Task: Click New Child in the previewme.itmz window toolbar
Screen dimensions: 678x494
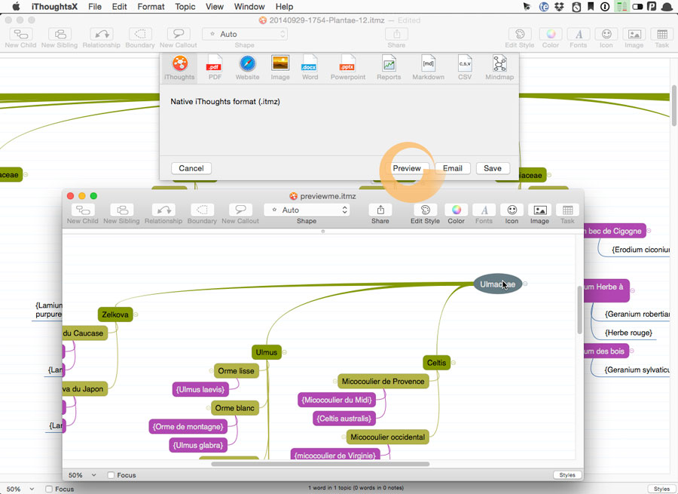Action: (83, 214)
